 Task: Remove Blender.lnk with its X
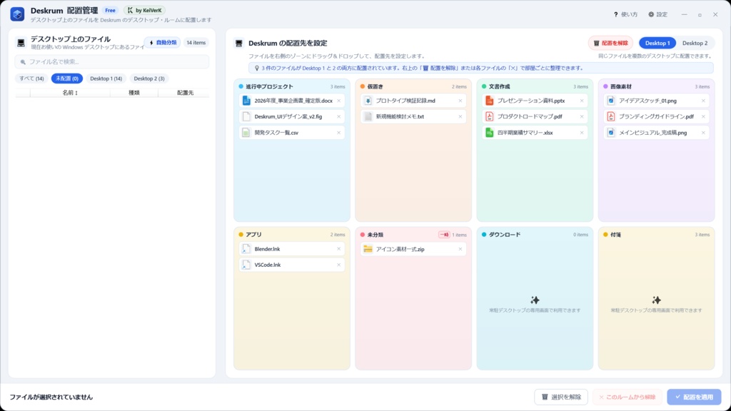click(339, 249)
